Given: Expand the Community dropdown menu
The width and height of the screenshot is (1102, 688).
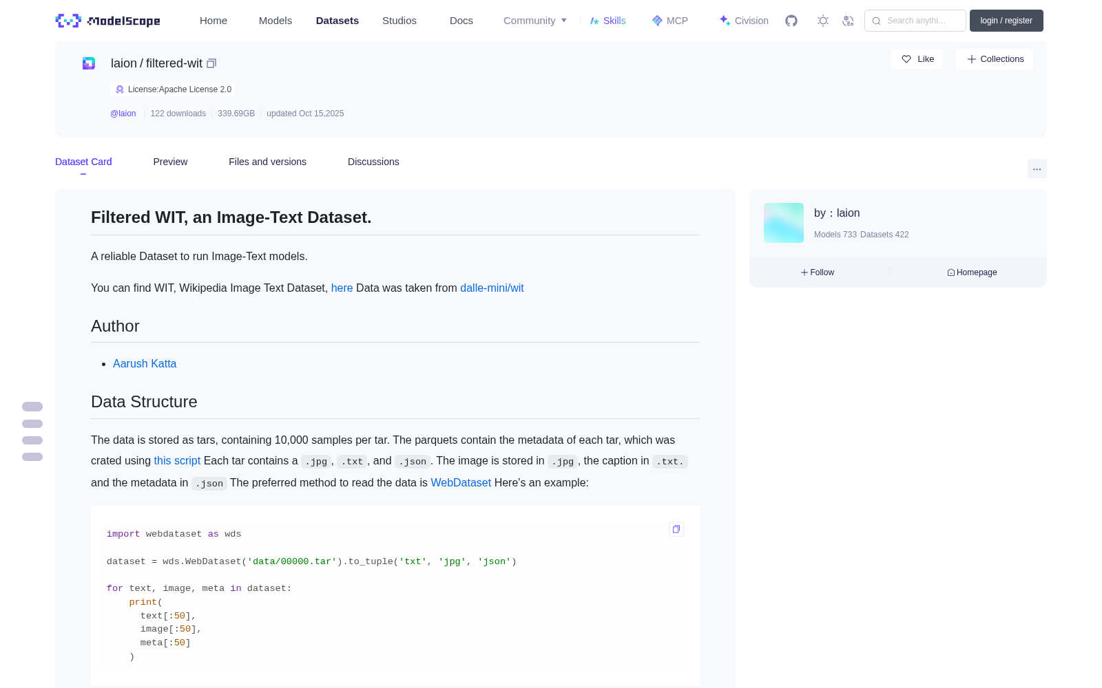Looking at the screenshot, I should 535,21.
